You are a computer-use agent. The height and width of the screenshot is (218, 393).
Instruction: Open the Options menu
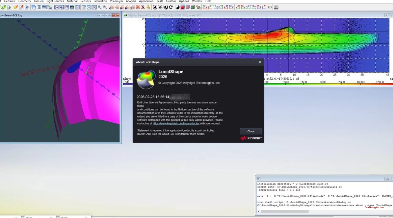[x=184, y=1]
